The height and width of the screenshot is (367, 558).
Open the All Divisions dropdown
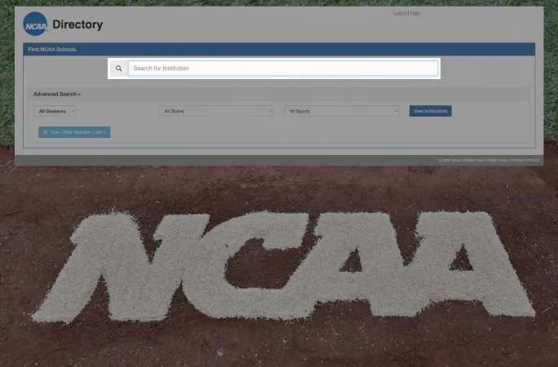(x=55, y=111)
